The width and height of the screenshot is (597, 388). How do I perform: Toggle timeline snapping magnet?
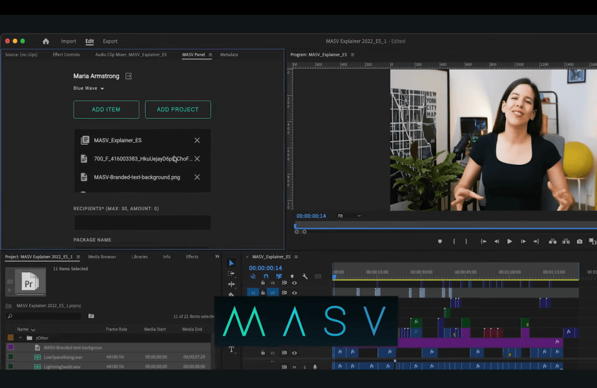(x=266, y=276)
